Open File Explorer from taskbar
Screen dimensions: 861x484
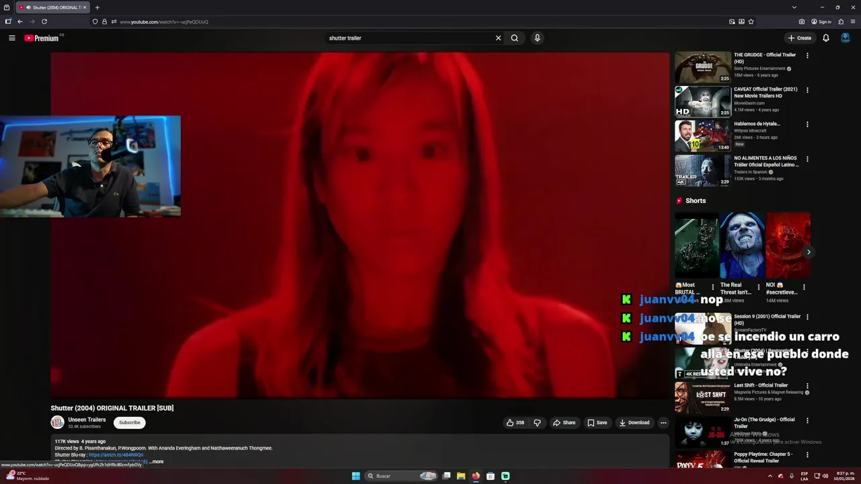coord(461,476)
